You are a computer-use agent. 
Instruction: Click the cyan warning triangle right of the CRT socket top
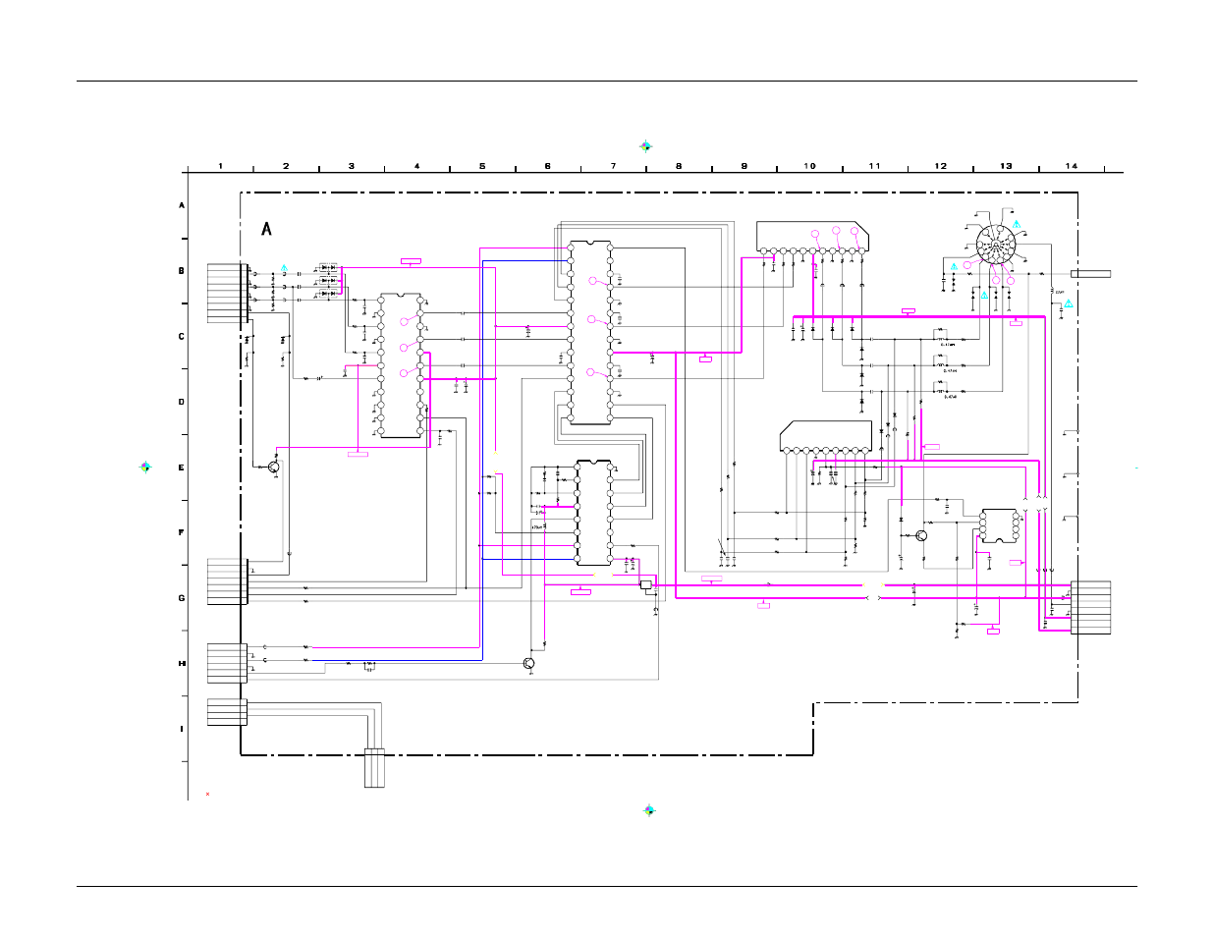point(1018,224)
